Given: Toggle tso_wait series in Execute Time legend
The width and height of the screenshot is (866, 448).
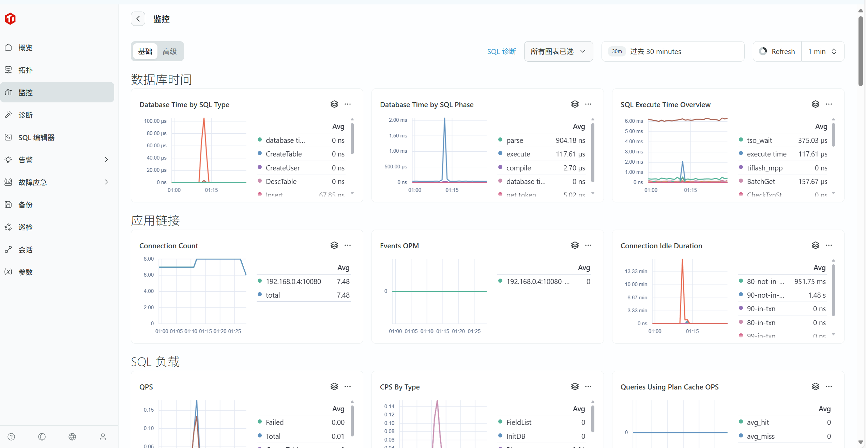Looking at the screenshot, I should [x=759, y=140].
